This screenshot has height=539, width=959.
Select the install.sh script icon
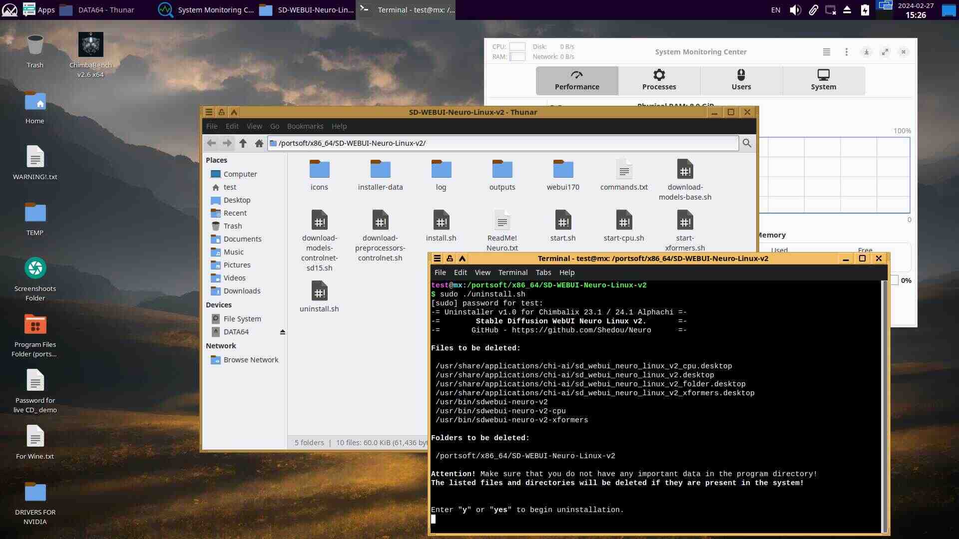coord(441,221)
